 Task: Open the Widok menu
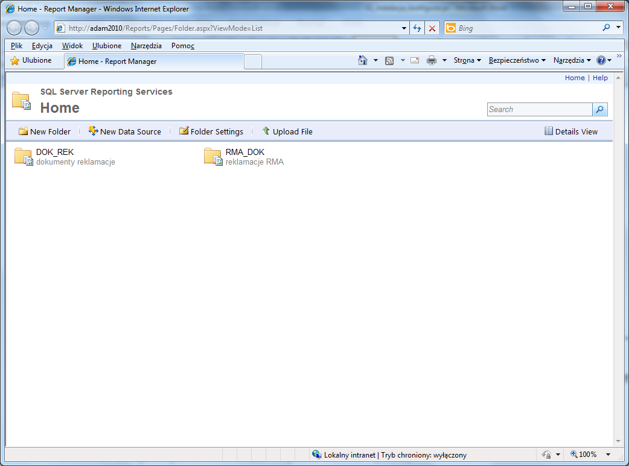click(72, 46)
